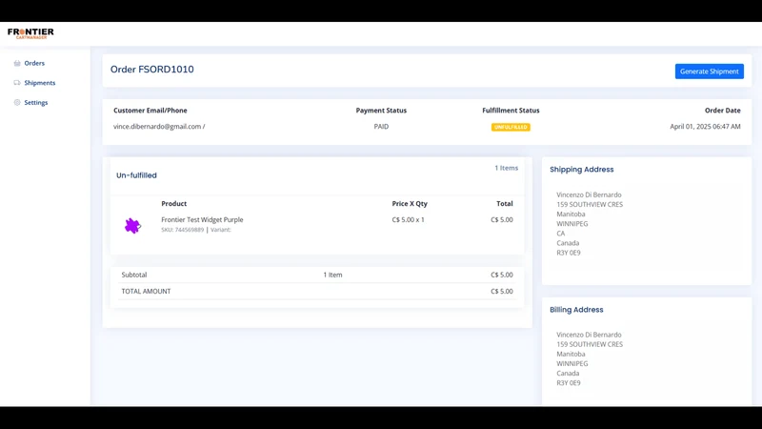Go to the Shipments menu item

(40, 83)
